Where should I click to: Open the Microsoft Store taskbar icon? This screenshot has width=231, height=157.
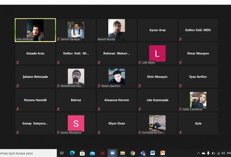pos(82,153)
